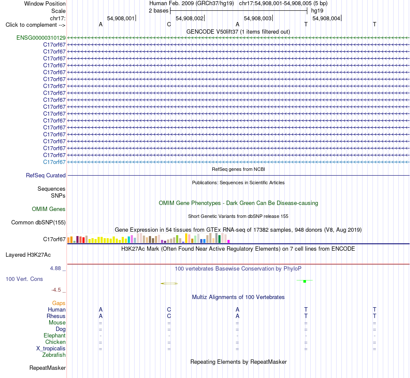The height and width of the screenshot is (378, 410).
Task: Click '100 vertebrates Basewise Conservation by PhyloP' title
Action: click(x=238, y=269)
